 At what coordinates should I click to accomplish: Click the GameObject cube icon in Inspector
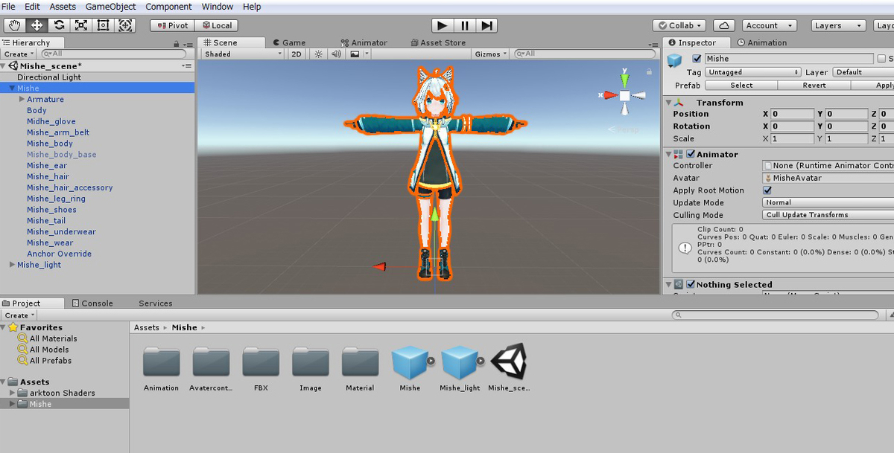(675, 60)
